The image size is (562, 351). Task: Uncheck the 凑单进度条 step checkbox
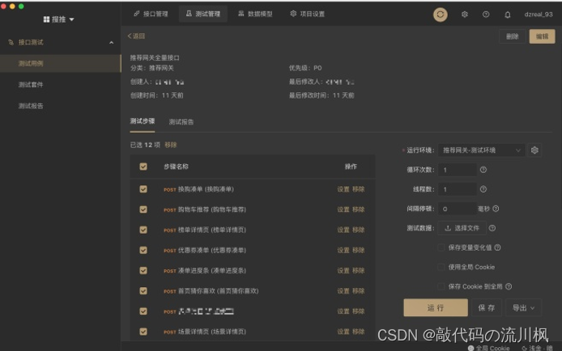click(x=143, y=270)
